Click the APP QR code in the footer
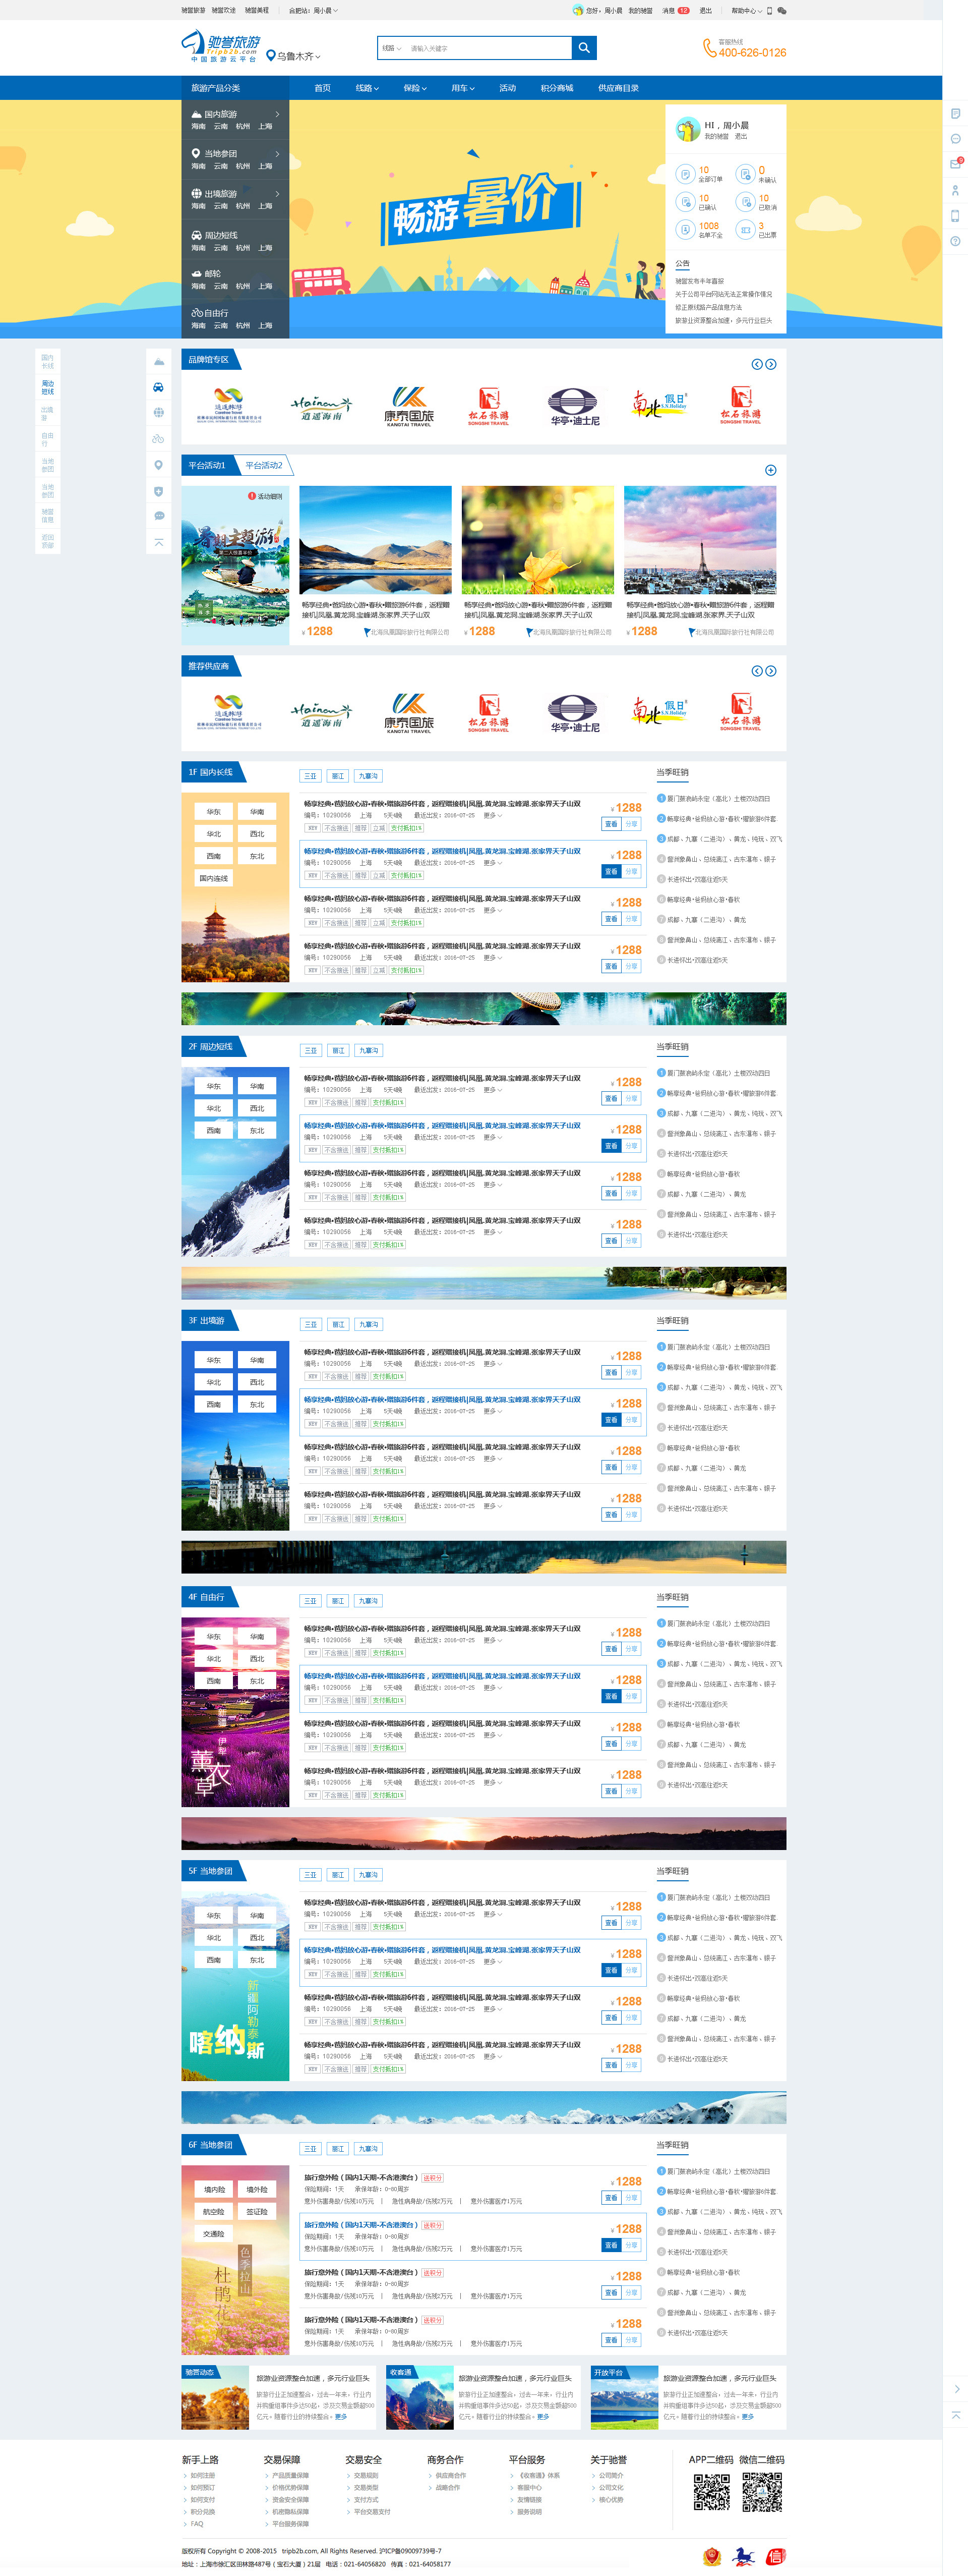The height and width of the screenshot is (2576, 968). (712, 2492)
